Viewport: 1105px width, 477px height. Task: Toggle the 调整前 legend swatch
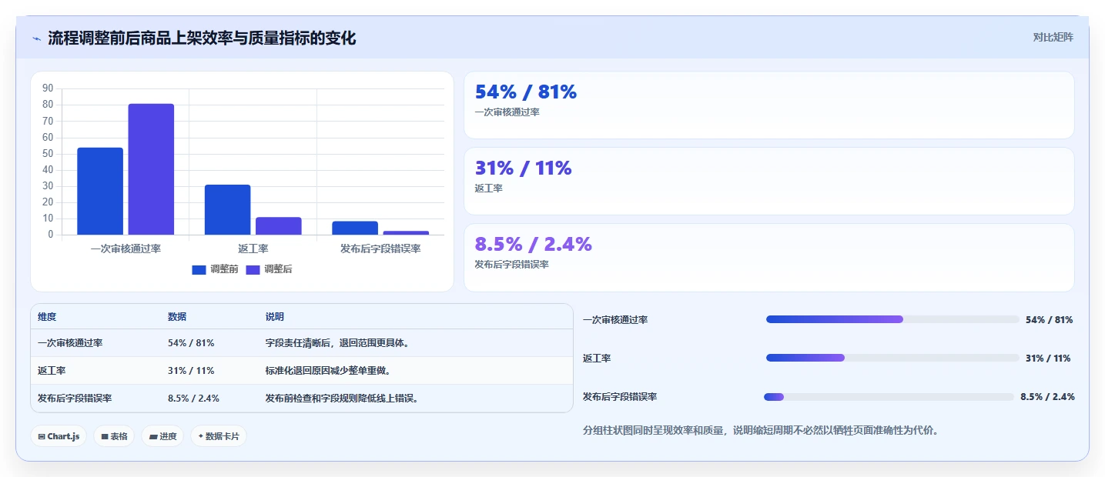point(199,269)
